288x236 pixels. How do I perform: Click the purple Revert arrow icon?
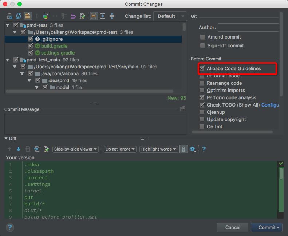73,16
